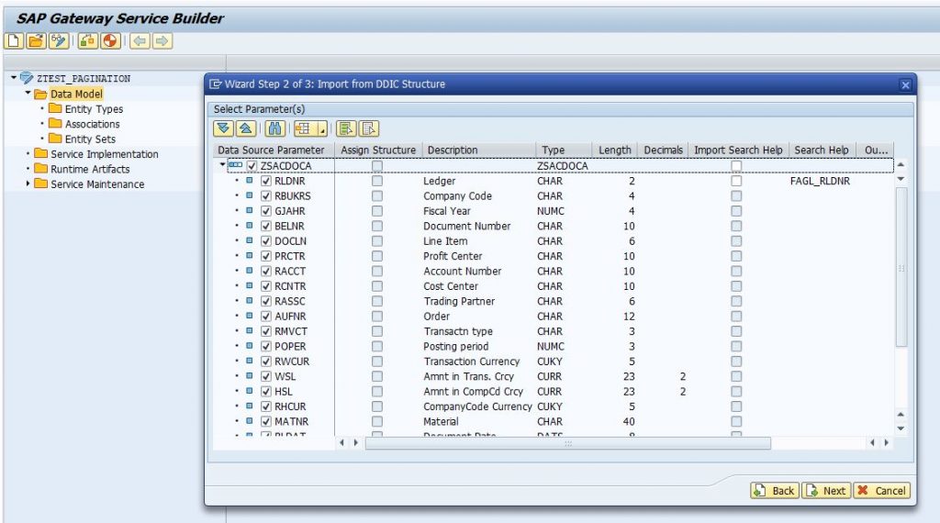Collapse the ZTEST_PAGINATION tree node
940x523 pixels.
[14, 77]
